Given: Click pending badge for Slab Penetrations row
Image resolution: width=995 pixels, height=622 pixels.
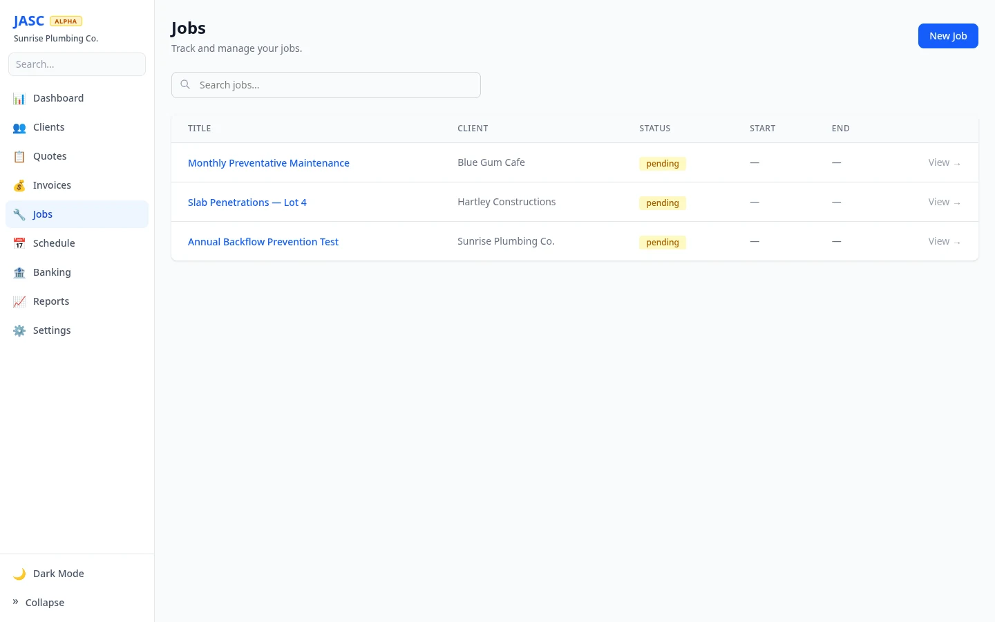Looking at the screenshot, I should click(663, 203).
